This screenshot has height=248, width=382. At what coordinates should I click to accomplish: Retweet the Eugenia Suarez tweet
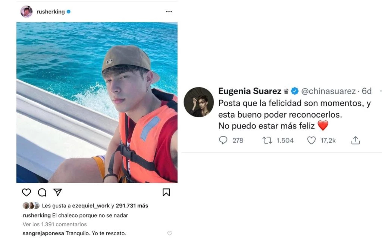click(x=267, y=140)
